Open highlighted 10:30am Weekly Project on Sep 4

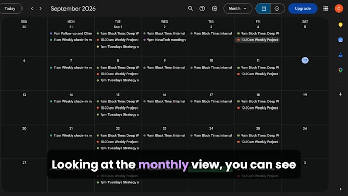[257, 40]
